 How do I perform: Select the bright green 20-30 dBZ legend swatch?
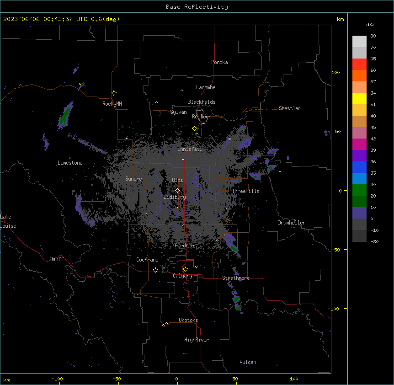pyautogui.click(x=359, y=190)
